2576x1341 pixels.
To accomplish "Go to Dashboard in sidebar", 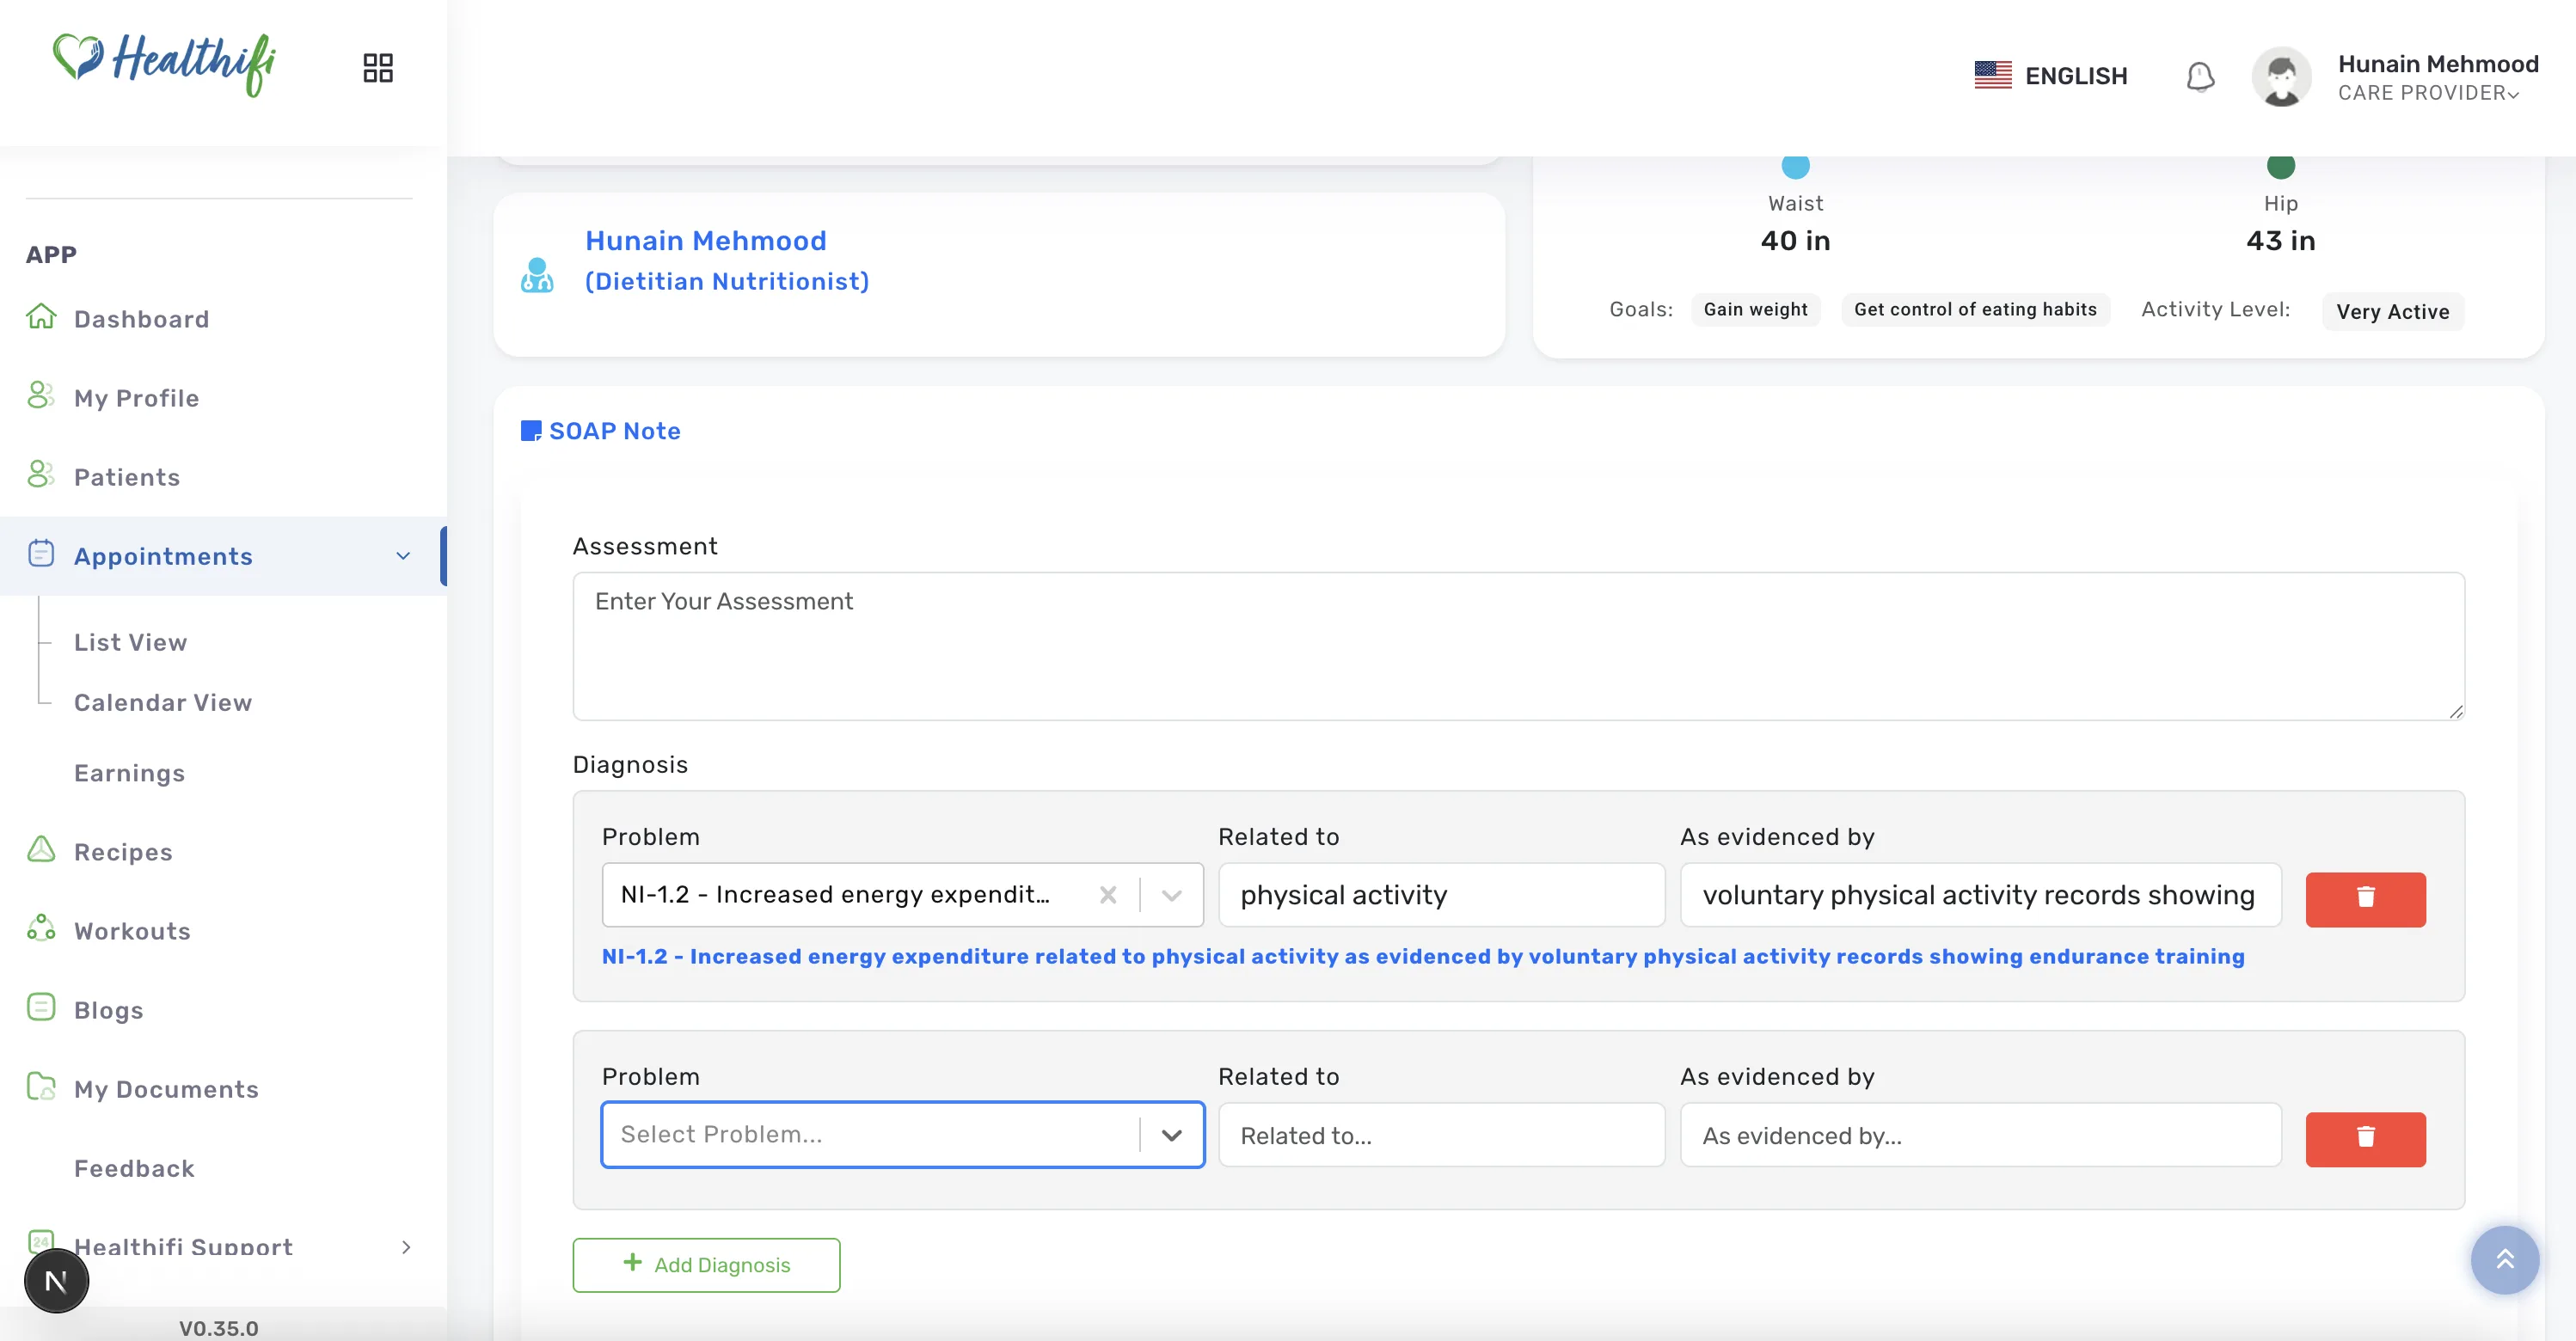I will (141, 319).
